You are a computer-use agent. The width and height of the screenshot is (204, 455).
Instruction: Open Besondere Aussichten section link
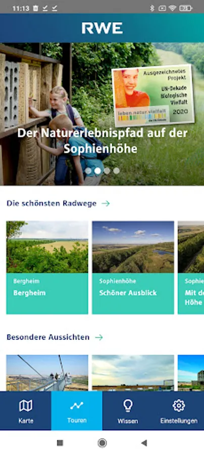click(x=48, y=337)
